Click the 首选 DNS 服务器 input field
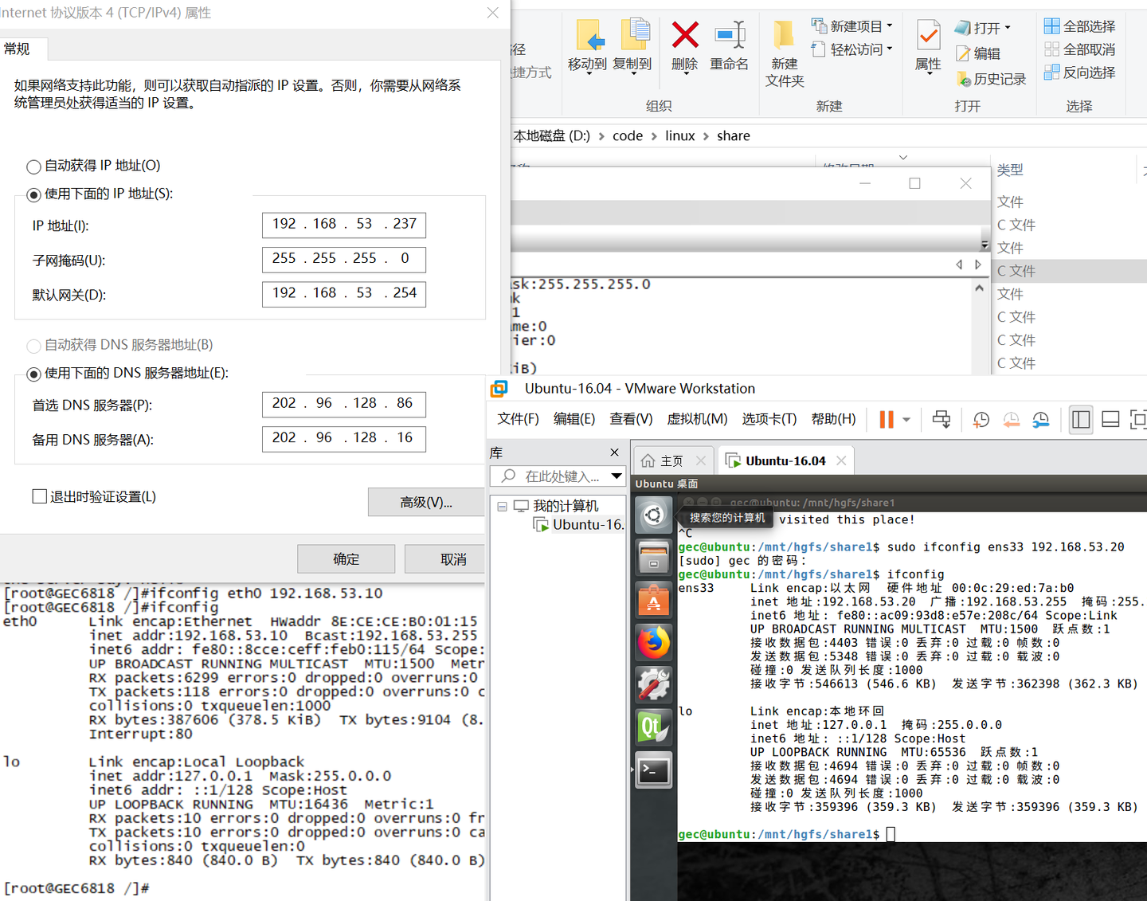Viewport: 1147px width, 901px height. click(343, 404)
